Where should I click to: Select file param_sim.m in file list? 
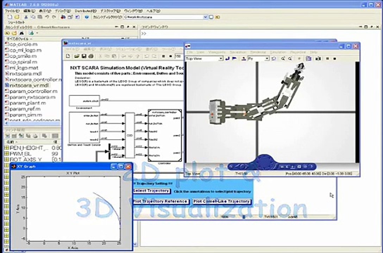click(x=24, y=115)
